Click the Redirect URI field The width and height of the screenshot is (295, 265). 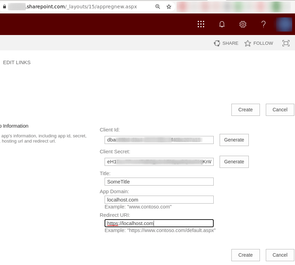(159, 223)
